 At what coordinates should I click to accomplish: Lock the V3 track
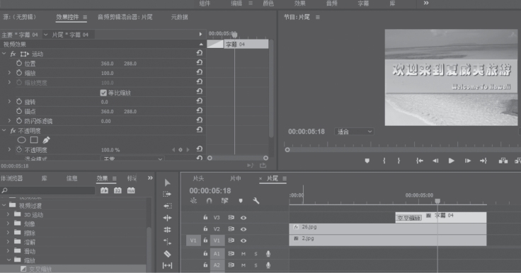click(205, 217)
